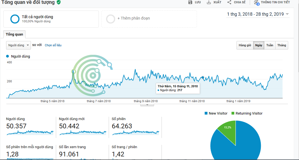The width and height of the screenshot is (299, 160).
Task: Click the XUẤT export button label
Action: 217,2
